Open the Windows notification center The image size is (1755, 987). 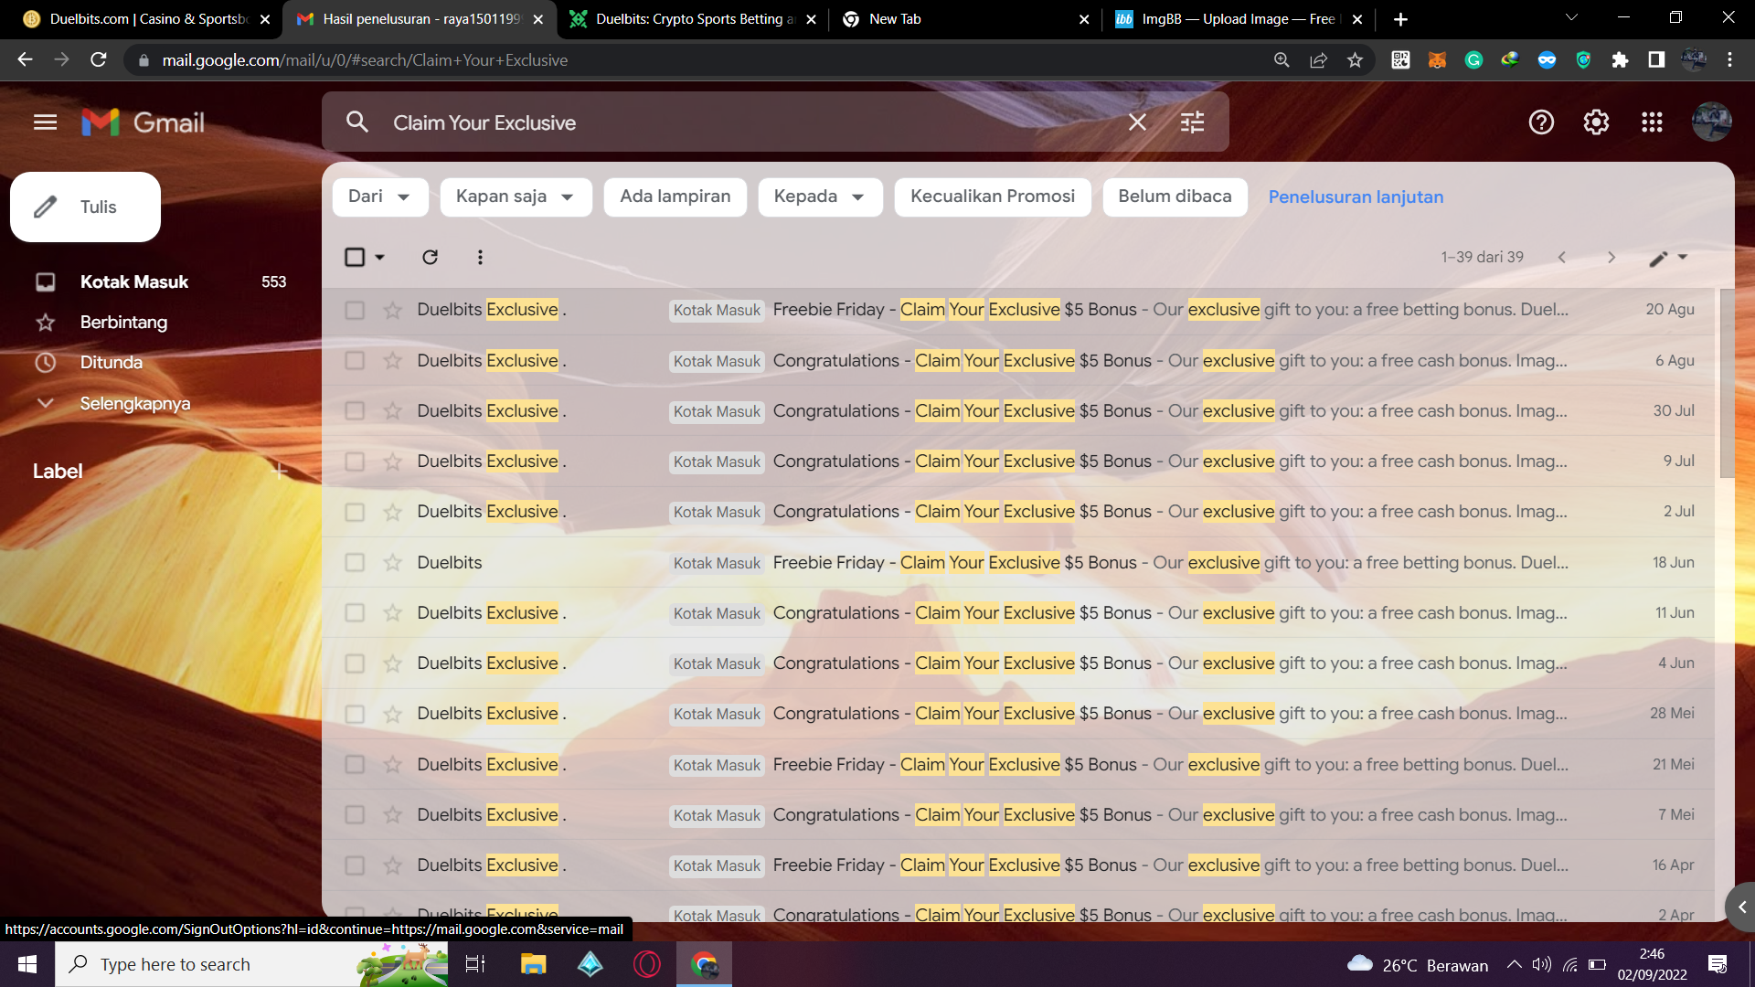[1718, 964]
